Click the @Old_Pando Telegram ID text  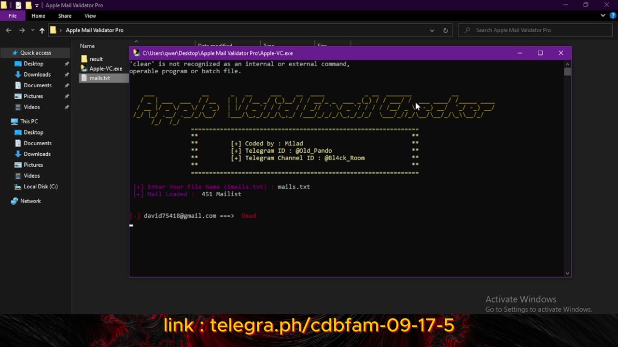(x=314, y=151)
